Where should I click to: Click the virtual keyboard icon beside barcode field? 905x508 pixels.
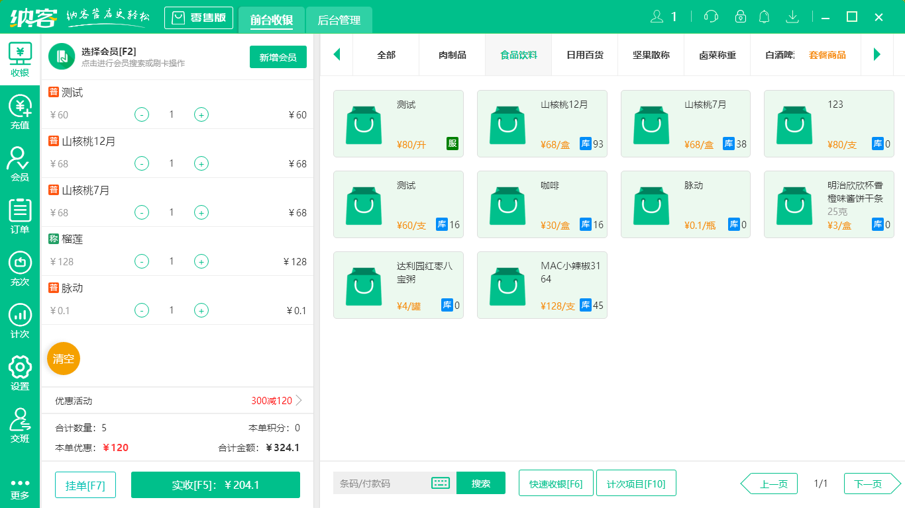point(440,484)
